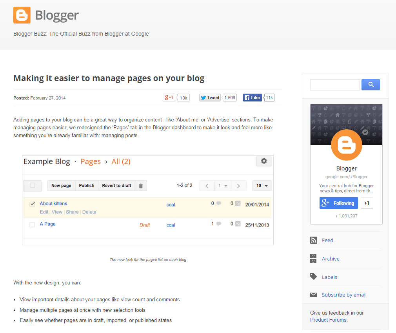Image resolution: width=396 pixels, height=333 pixels.
Task: Go to previous page with left arrow
Action: click(x=207, y=186)
